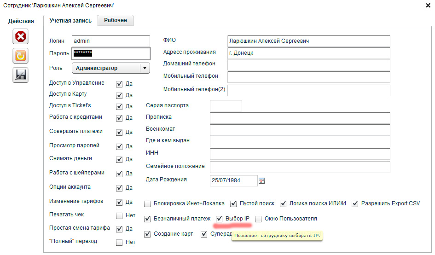Select the 'Учетная запись' tab
Viewport: 435px width, 255px height.
pos(70,21)
